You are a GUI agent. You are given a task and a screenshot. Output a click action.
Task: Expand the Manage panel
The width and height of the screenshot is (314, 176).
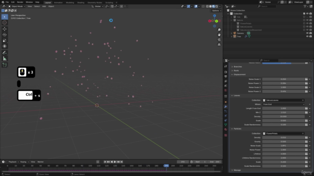tap(237, 170)
